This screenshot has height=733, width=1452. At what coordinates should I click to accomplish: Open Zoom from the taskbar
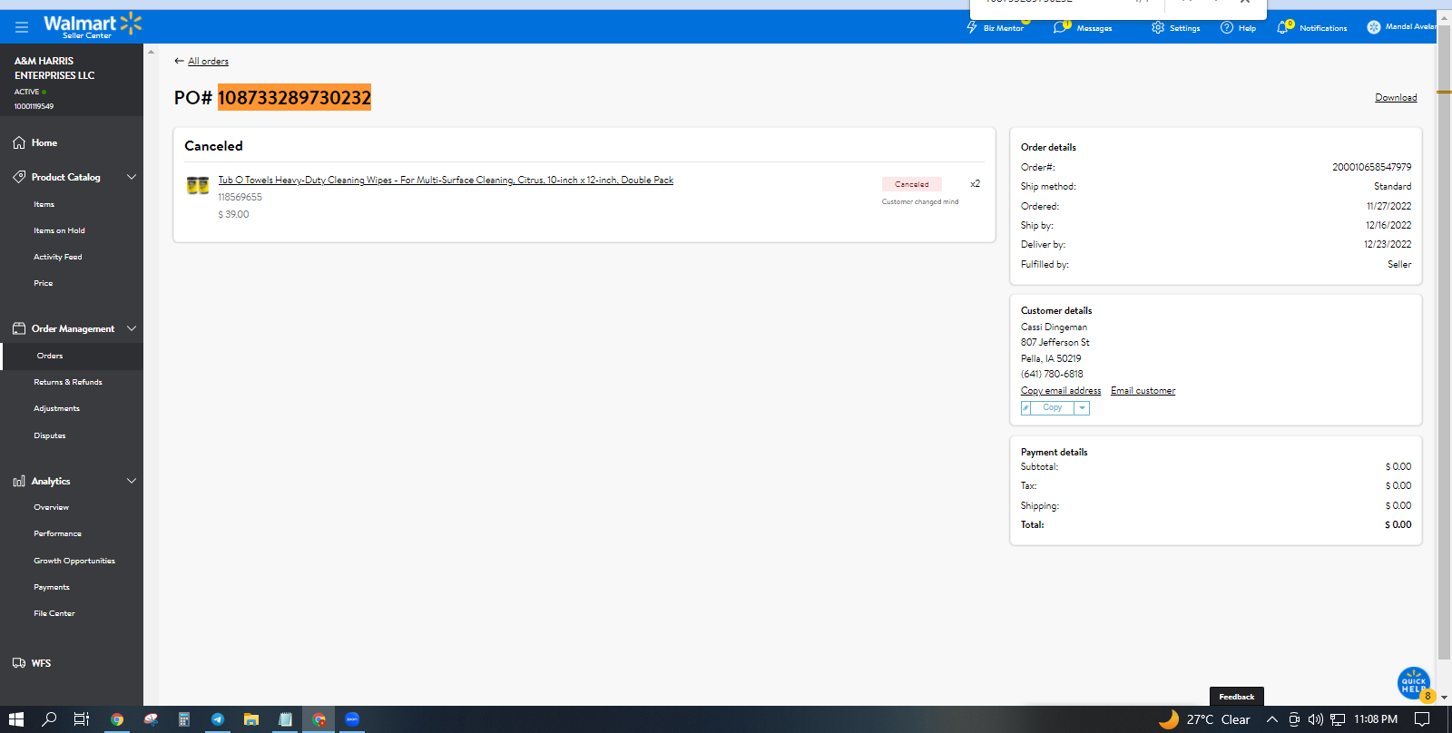click(x=352, y=719)
